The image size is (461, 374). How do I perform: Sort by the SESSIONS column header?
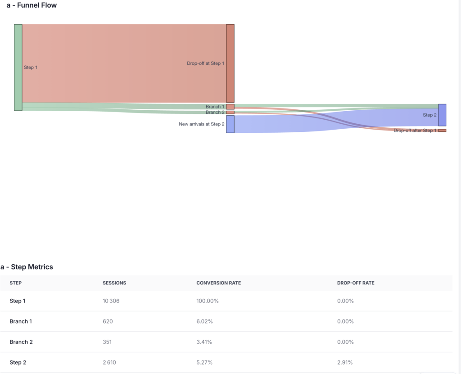(114, 283)
